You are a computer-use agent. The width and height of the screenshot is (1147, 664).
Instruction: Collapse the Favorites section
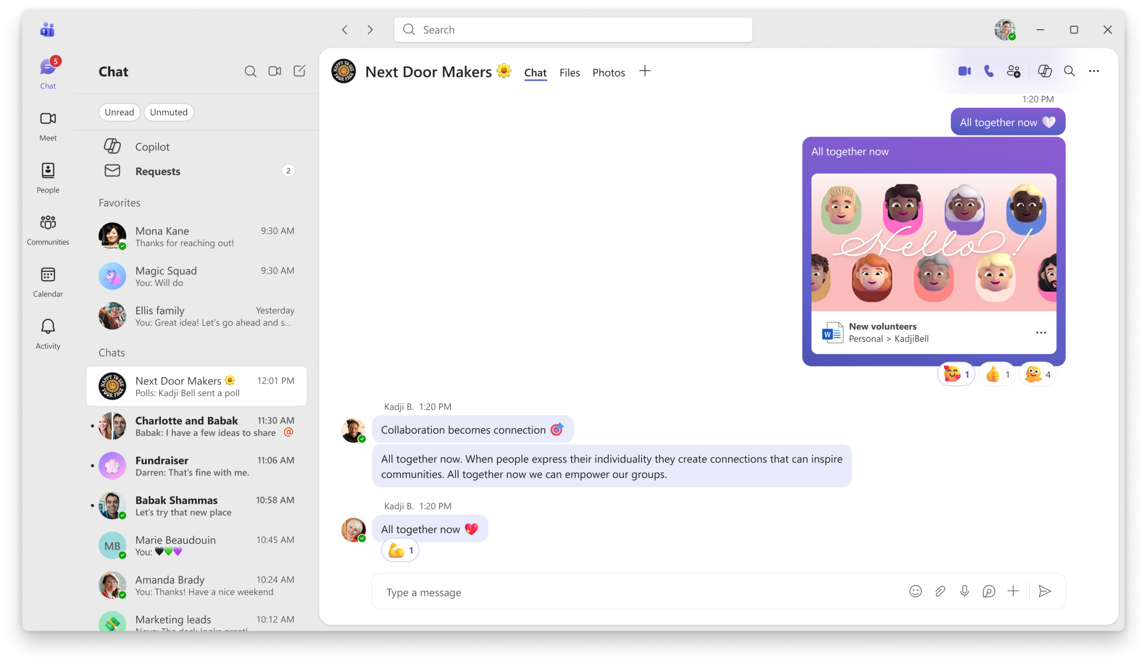tap(119, 202)
